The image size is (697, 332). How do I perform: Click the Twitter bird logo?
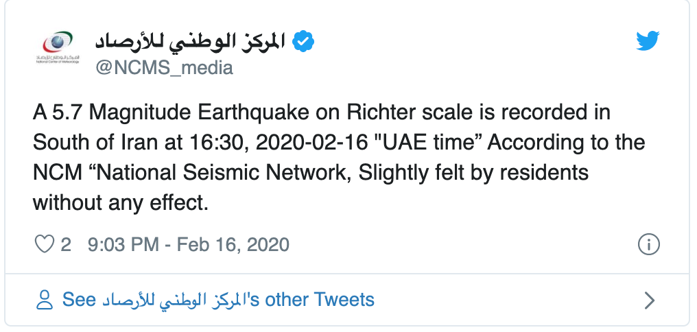pos(648,43)
